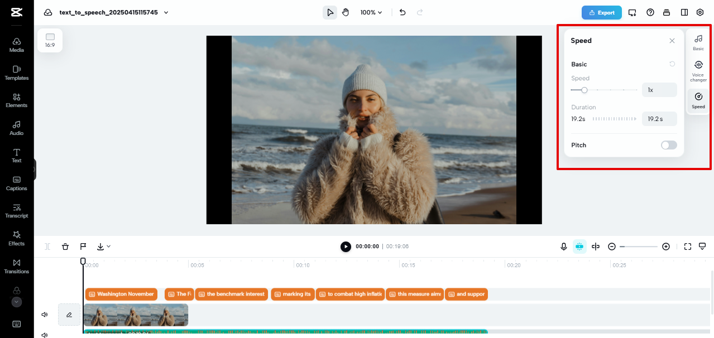This screenshot has width=714, height=338.
Task: Toggle the auto snapping magnet button
Action: [579, 247]
